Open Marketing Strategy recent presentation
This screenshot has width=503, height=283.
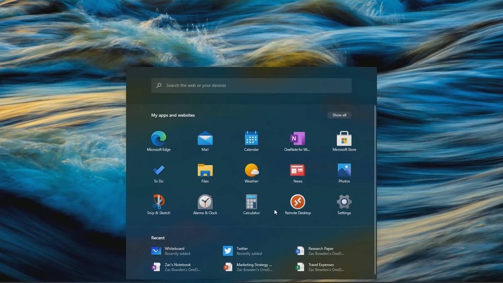coord(248,267)
